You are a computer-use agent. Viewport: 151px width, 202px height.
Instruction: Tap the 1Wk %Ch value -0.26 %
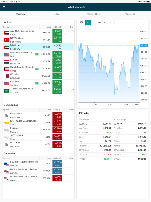(107, 155)
